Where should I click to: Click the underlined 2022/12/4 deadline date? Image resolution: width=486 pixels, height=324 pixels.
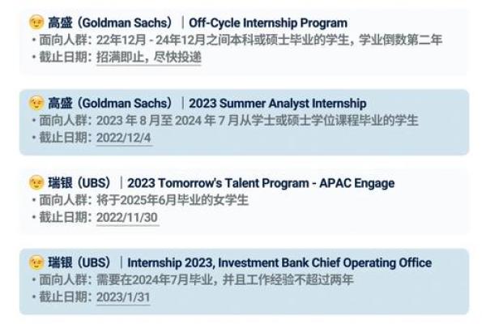pyautogui.click(x=124, y=138)
